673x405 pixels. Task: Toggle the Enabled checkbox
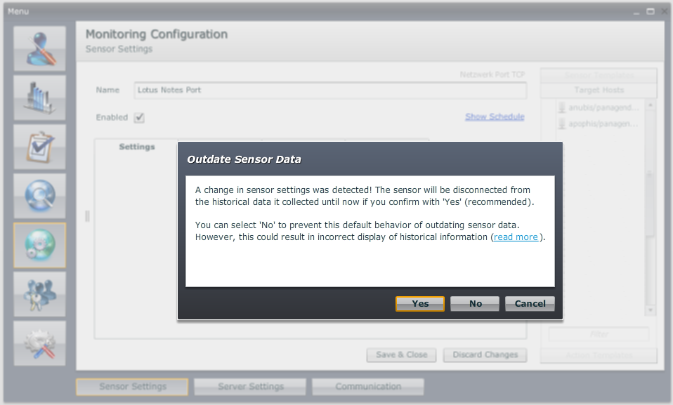coord(139,117)
